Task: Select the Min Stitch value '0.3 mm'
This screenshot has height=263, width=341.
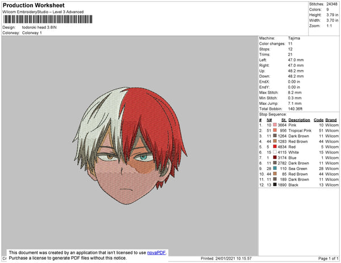Action: (294, 98)
